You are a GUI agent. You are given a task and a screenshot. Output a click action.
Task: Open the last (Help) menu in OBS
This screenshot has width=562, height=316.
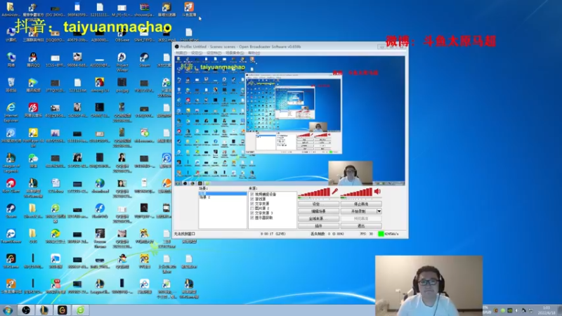coord(254,53)
